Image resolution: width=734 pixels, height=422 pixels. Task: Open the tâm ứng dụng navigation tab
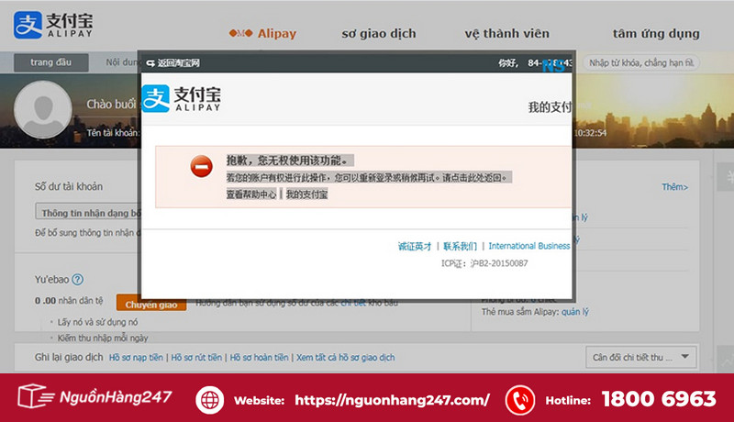[x=656, y=33]
